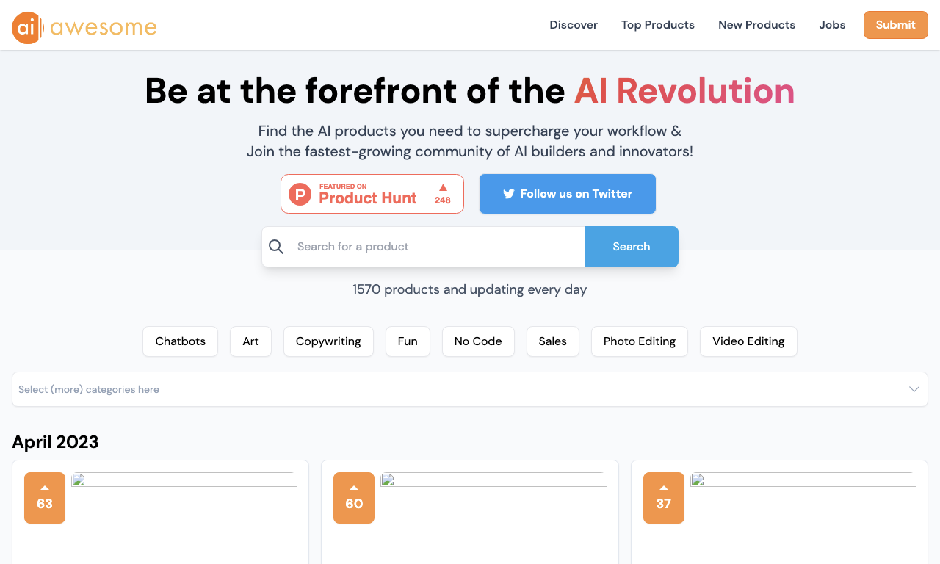Select the Video Editing category

[x=748, y=341]
